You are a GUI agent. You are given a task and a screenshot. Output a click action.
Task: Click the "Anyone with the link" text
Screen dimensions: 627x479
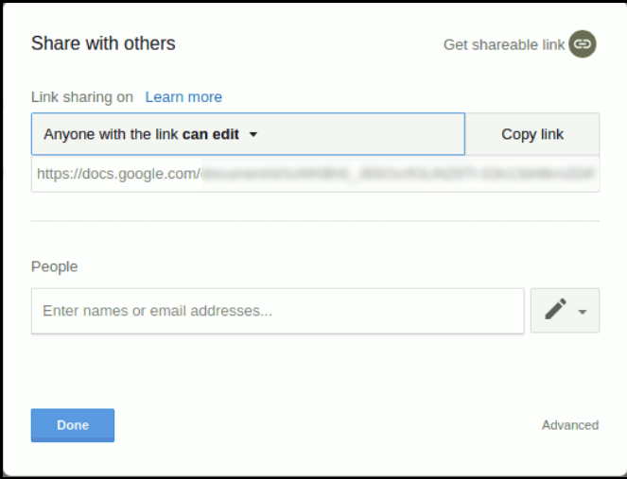click(111, 134)
